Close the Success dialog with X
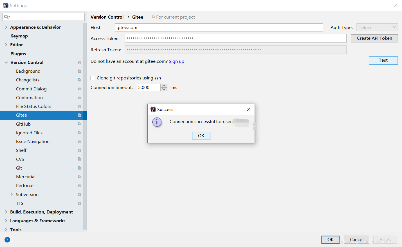This screenshot has width=402, height=247. tap(249, 109)
